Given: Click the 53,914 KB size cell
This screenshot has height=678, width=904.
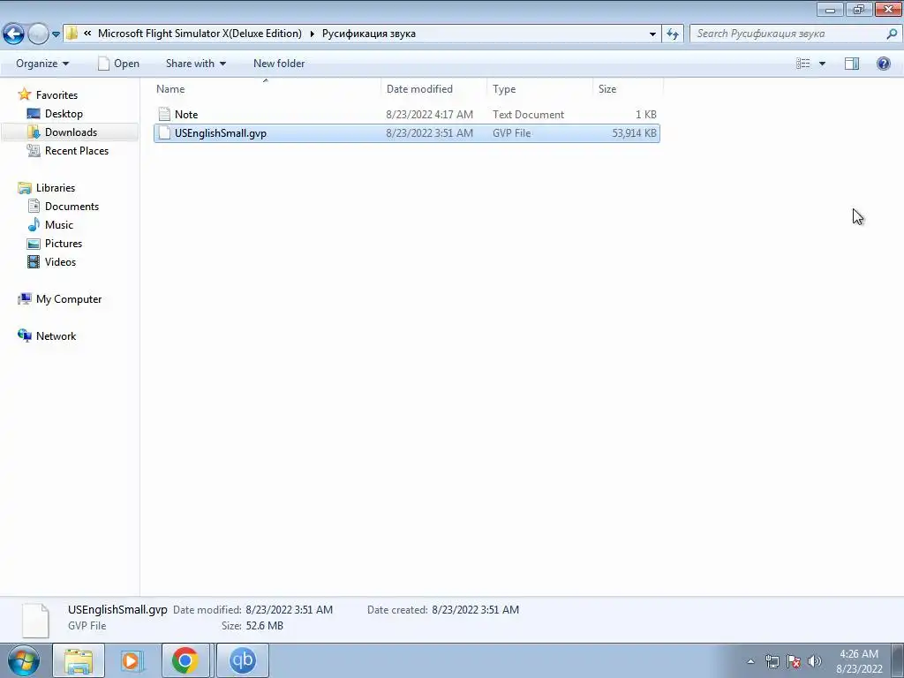Looking at the screenshot, I should click(x=634, y=133).
